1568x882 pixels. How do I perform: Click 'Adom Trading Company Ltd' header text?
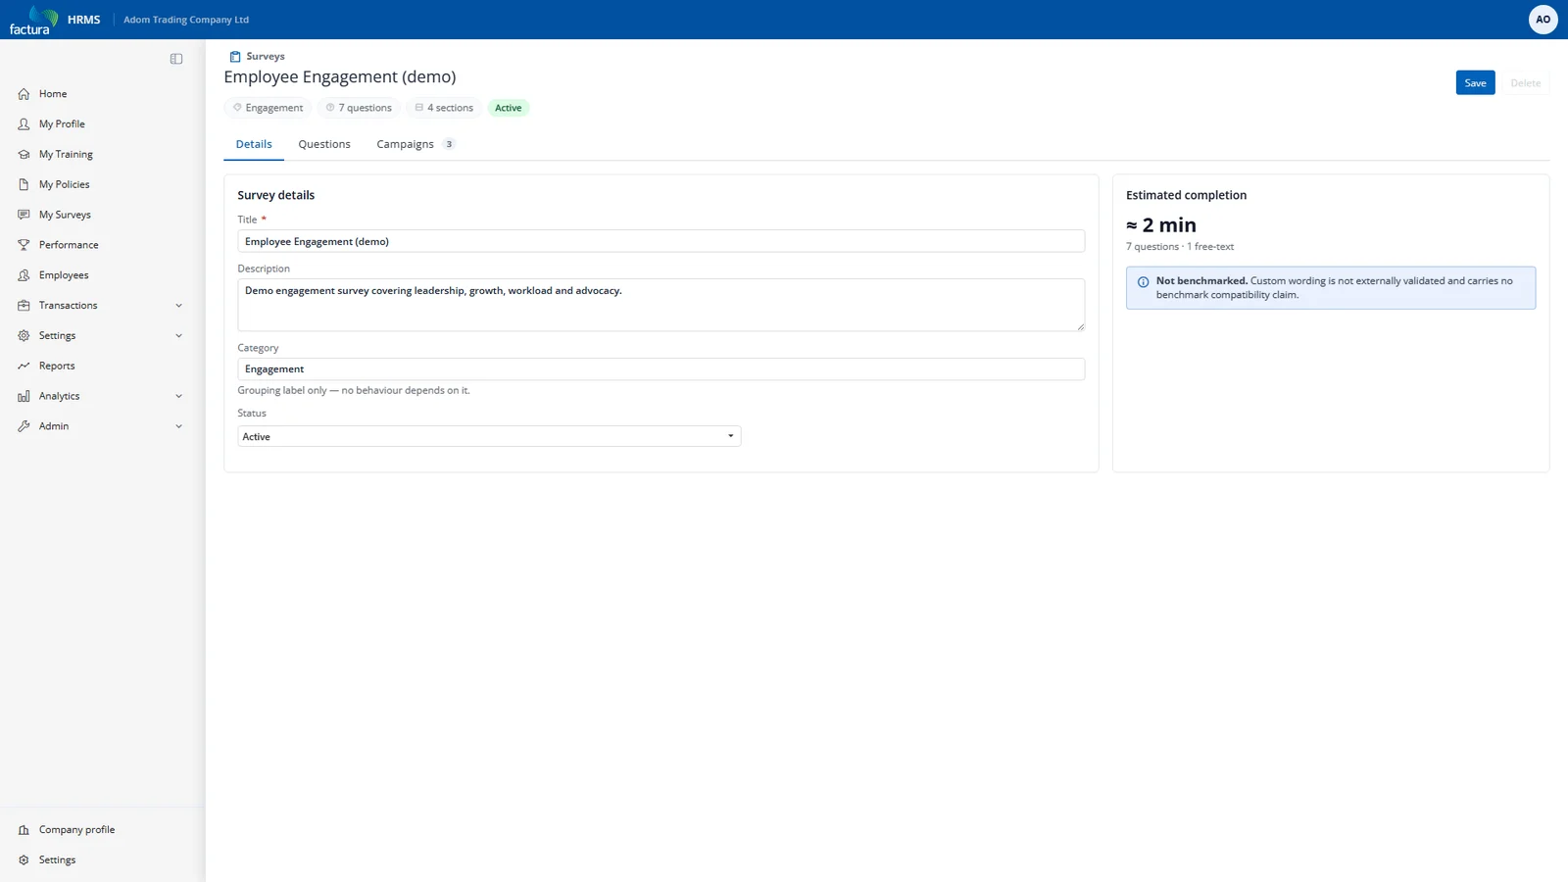tap(186, 20)
